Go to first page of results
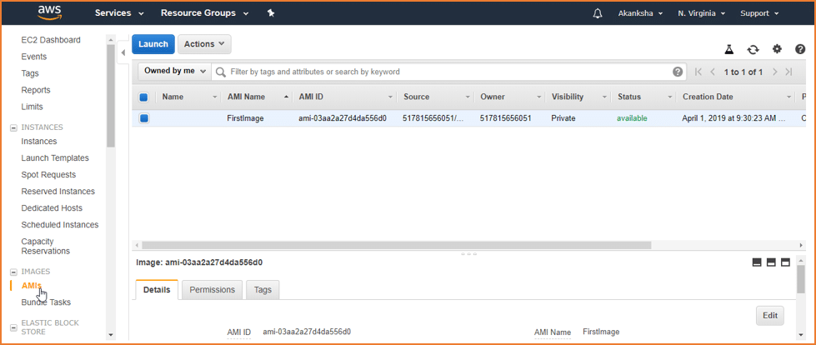 [x=698, y=72]
